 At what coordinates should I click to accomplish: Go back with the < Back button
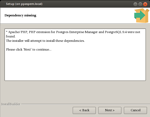coord(84,110)
